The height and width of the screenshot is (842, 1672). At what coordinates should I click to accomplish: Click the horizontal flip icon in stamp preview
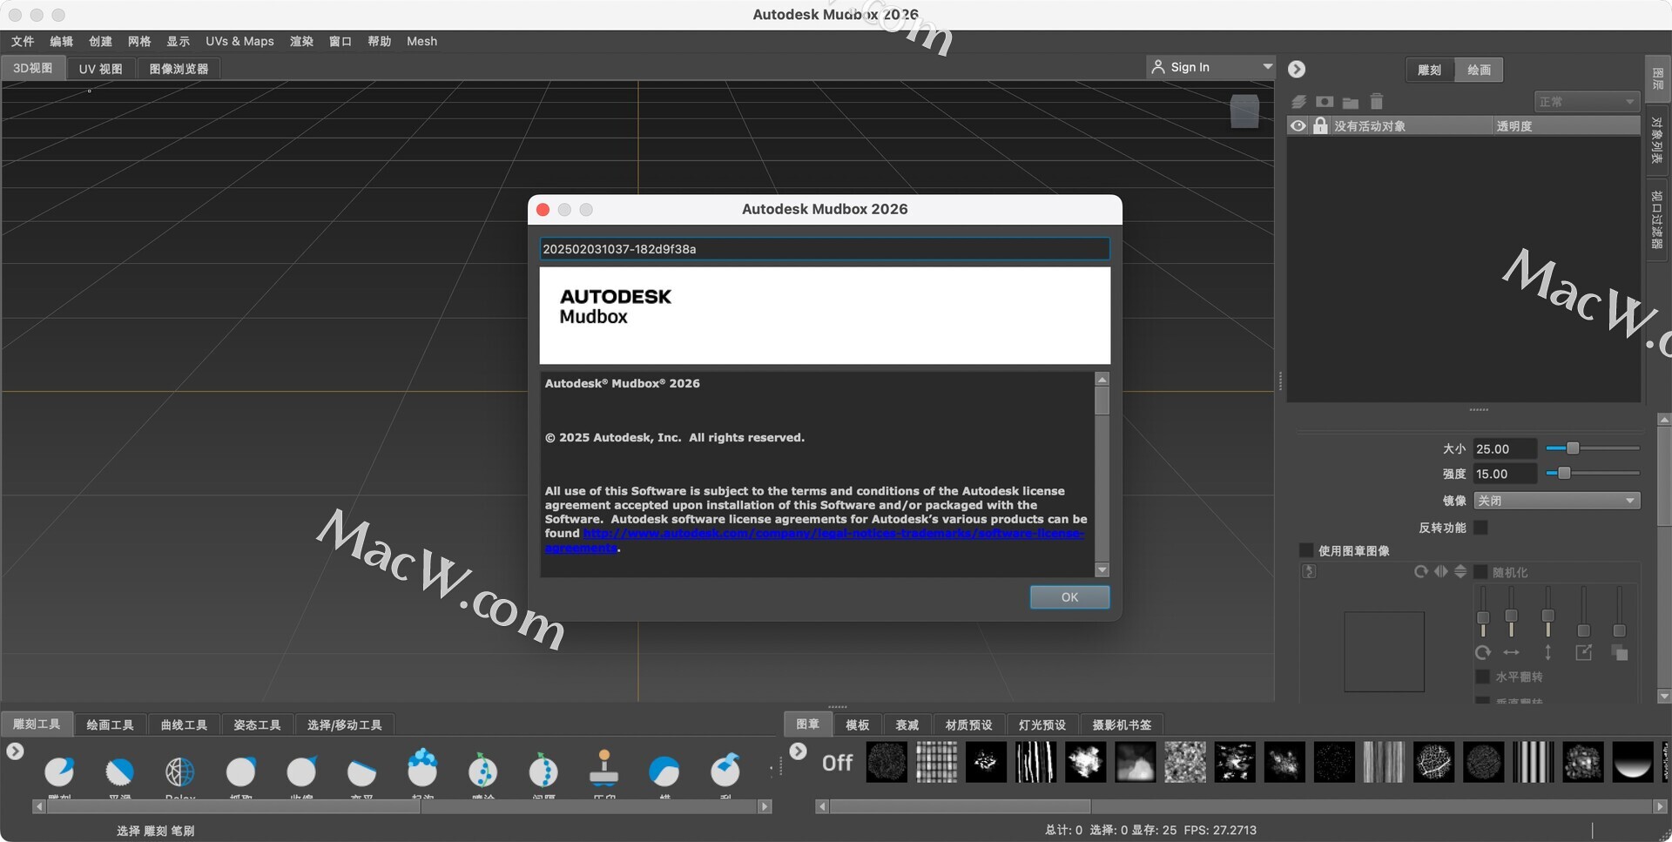click(1441, 572)
